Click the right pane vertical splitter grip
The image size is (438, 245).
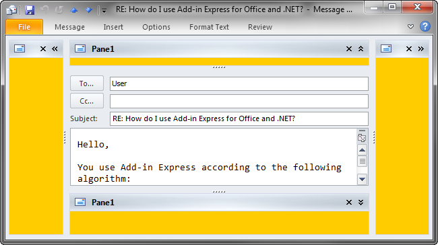pyautogui.click(x=374, y=137)
